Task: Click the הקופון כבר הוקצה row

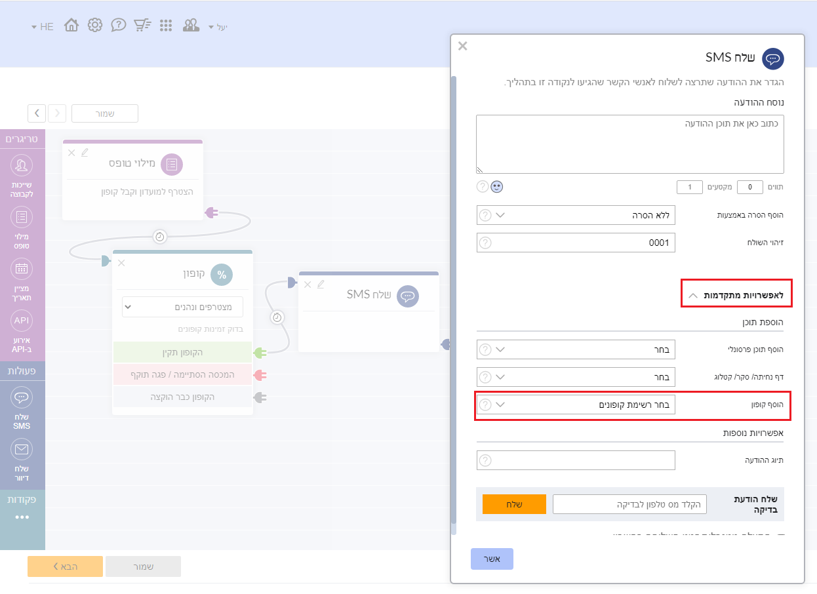Action: click(x=183, y=397)
